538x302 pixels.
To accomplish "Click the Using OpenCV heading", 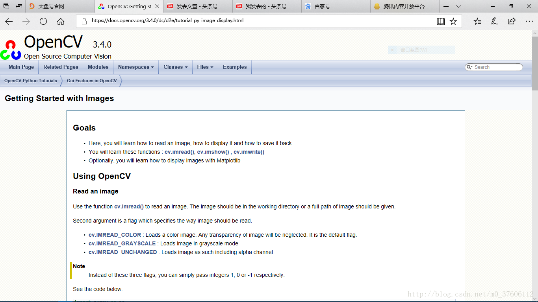I will pos(102,176).
